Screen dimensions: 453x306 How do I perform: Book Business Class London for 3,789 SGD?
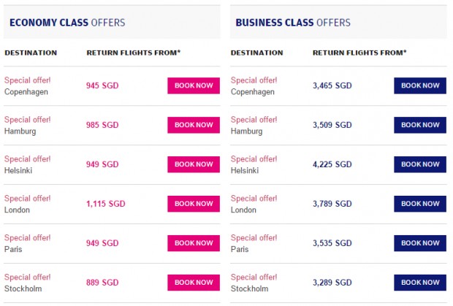(420, 204)
